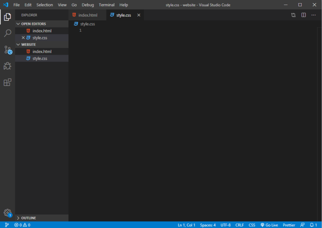Change the CRLF end-of-line setting
This screenshot has width=322, height=228.
pos(239,225)
